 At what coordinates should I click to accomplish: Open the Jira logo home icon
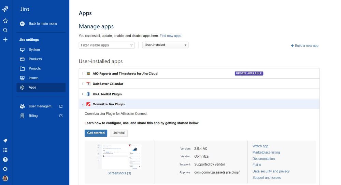(5, 9)
